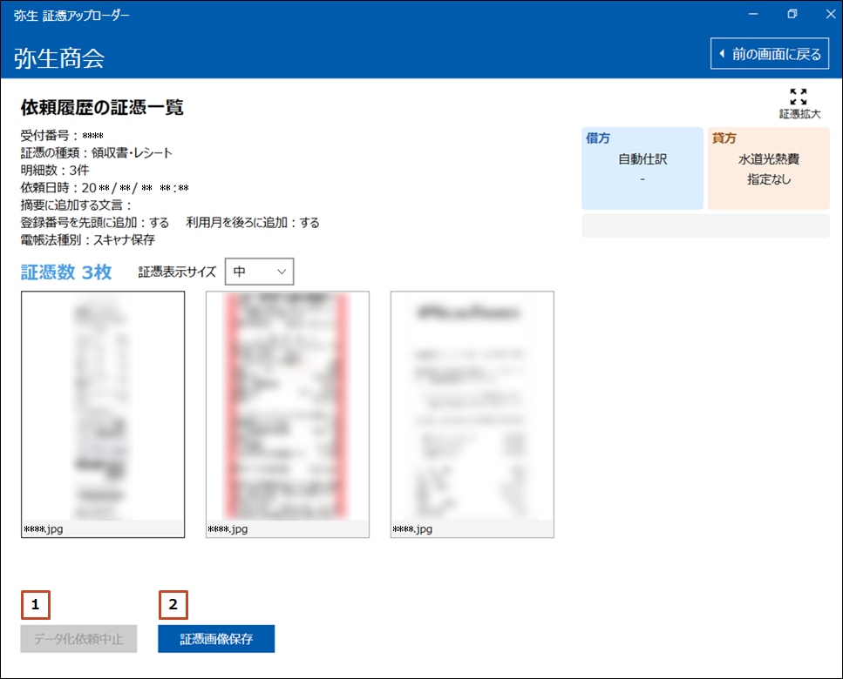
Task: Click the 借方 自動仕訳 panel
Action: [642, 168]
